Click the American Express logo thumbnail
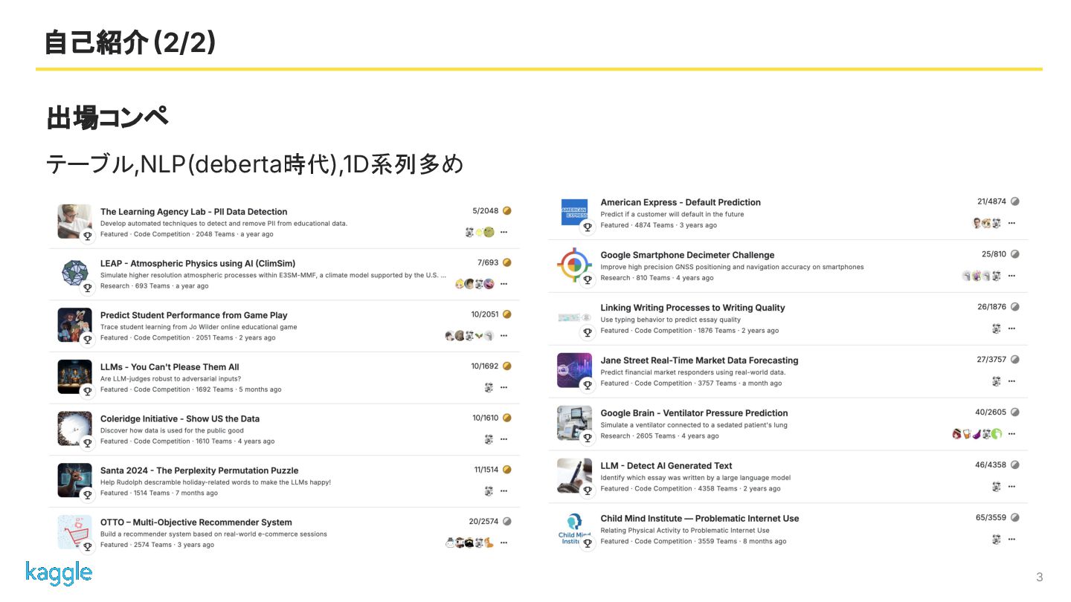Image resolution: width=1071 pixels, height=602 pixels. click(574, 213)
